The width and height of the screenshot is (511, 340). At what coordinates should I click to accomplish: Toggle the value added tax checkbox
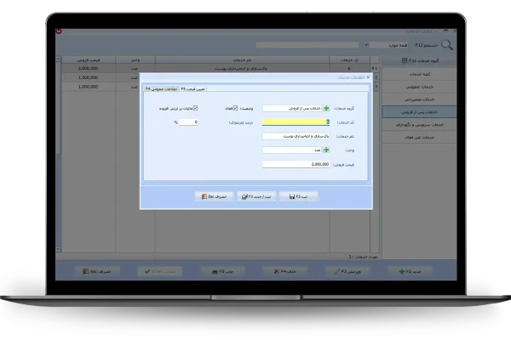tap(197, 108)
